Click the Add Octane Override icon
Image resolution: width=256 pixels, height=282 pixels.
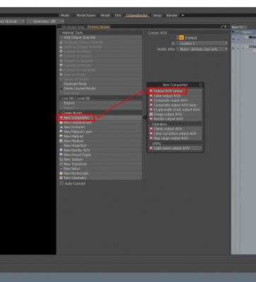click(62, 37)
